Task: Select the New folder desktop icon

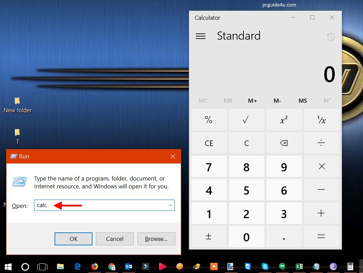Action: pyautogui.click(x=17, y=105)
